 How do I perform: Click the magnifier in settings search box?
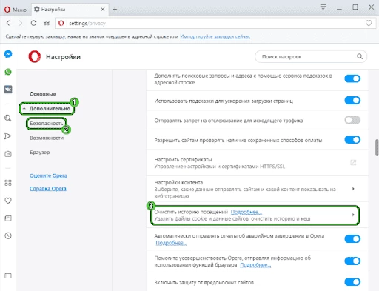pos(360,56)
